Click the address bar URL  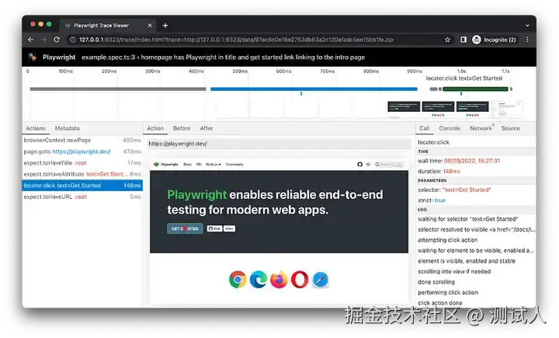pyautogui.click(x=236, y=40)
